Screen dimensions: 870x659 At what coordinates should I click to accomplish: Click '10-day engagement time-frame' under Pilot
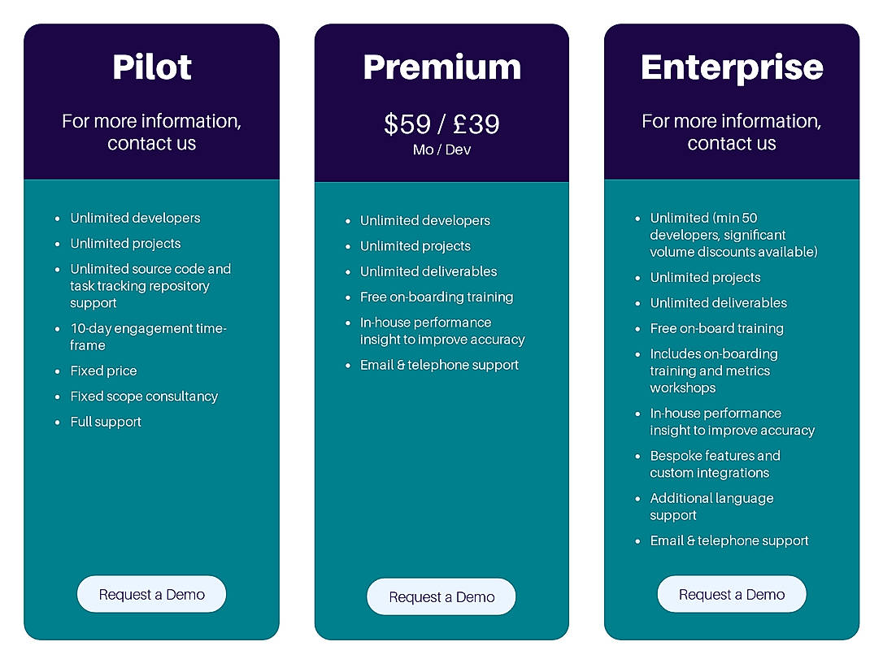point(148,336)
